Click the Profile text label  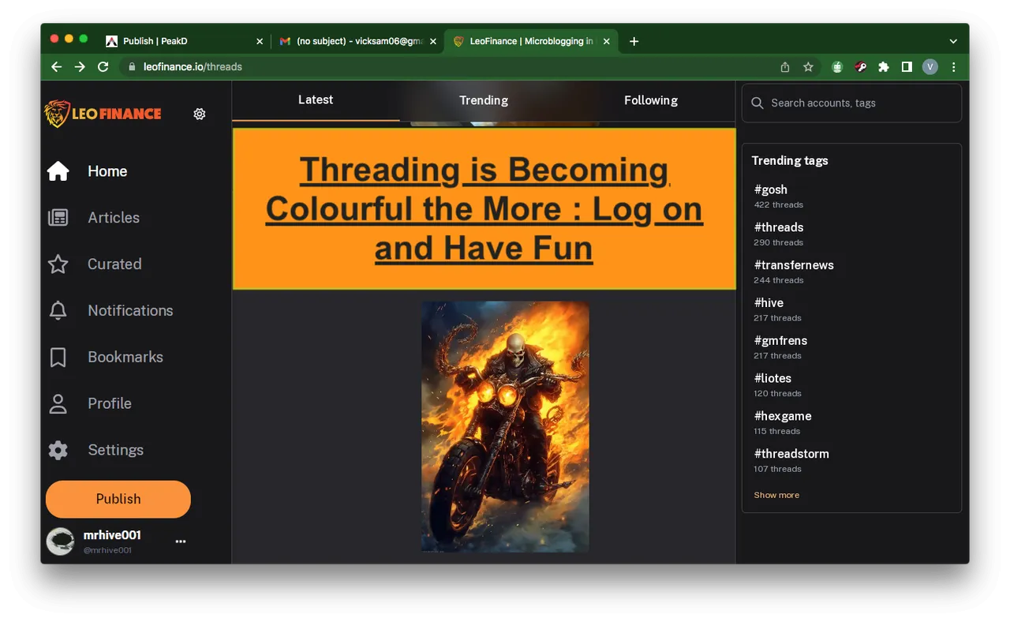click(110, 403)
